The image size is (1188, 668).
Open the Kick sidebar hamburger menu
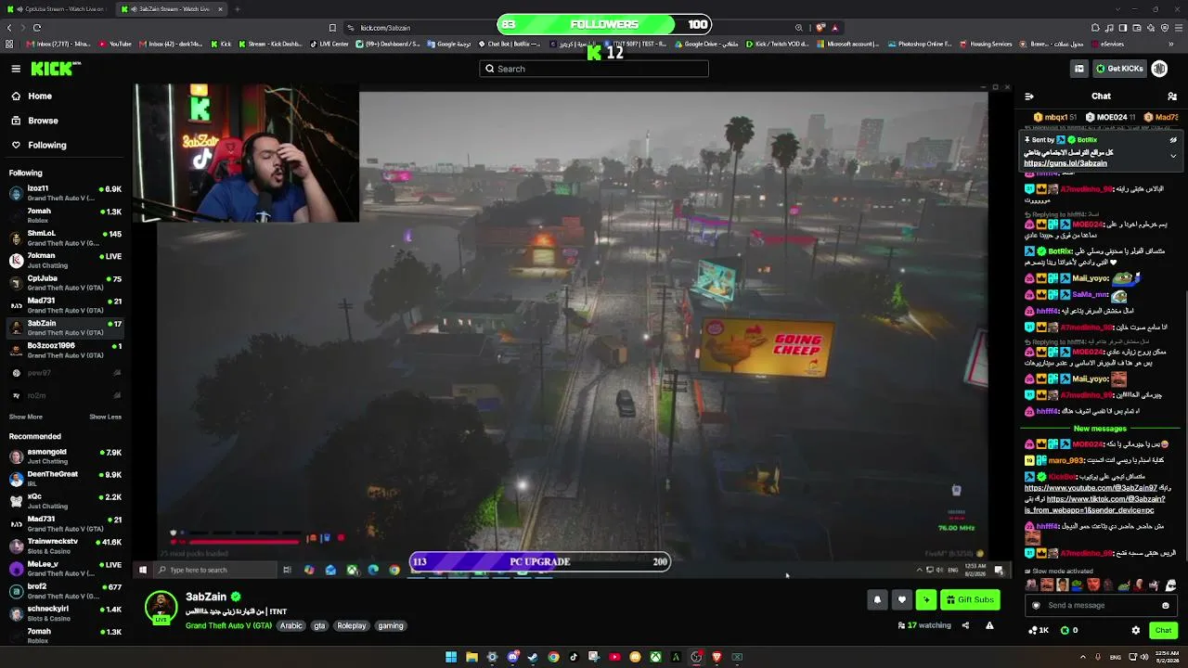[16, 69]
